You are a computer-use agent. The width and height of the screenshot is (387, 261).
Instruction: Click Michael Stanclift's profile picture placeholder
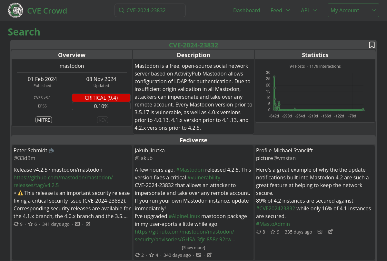[264, 154]
